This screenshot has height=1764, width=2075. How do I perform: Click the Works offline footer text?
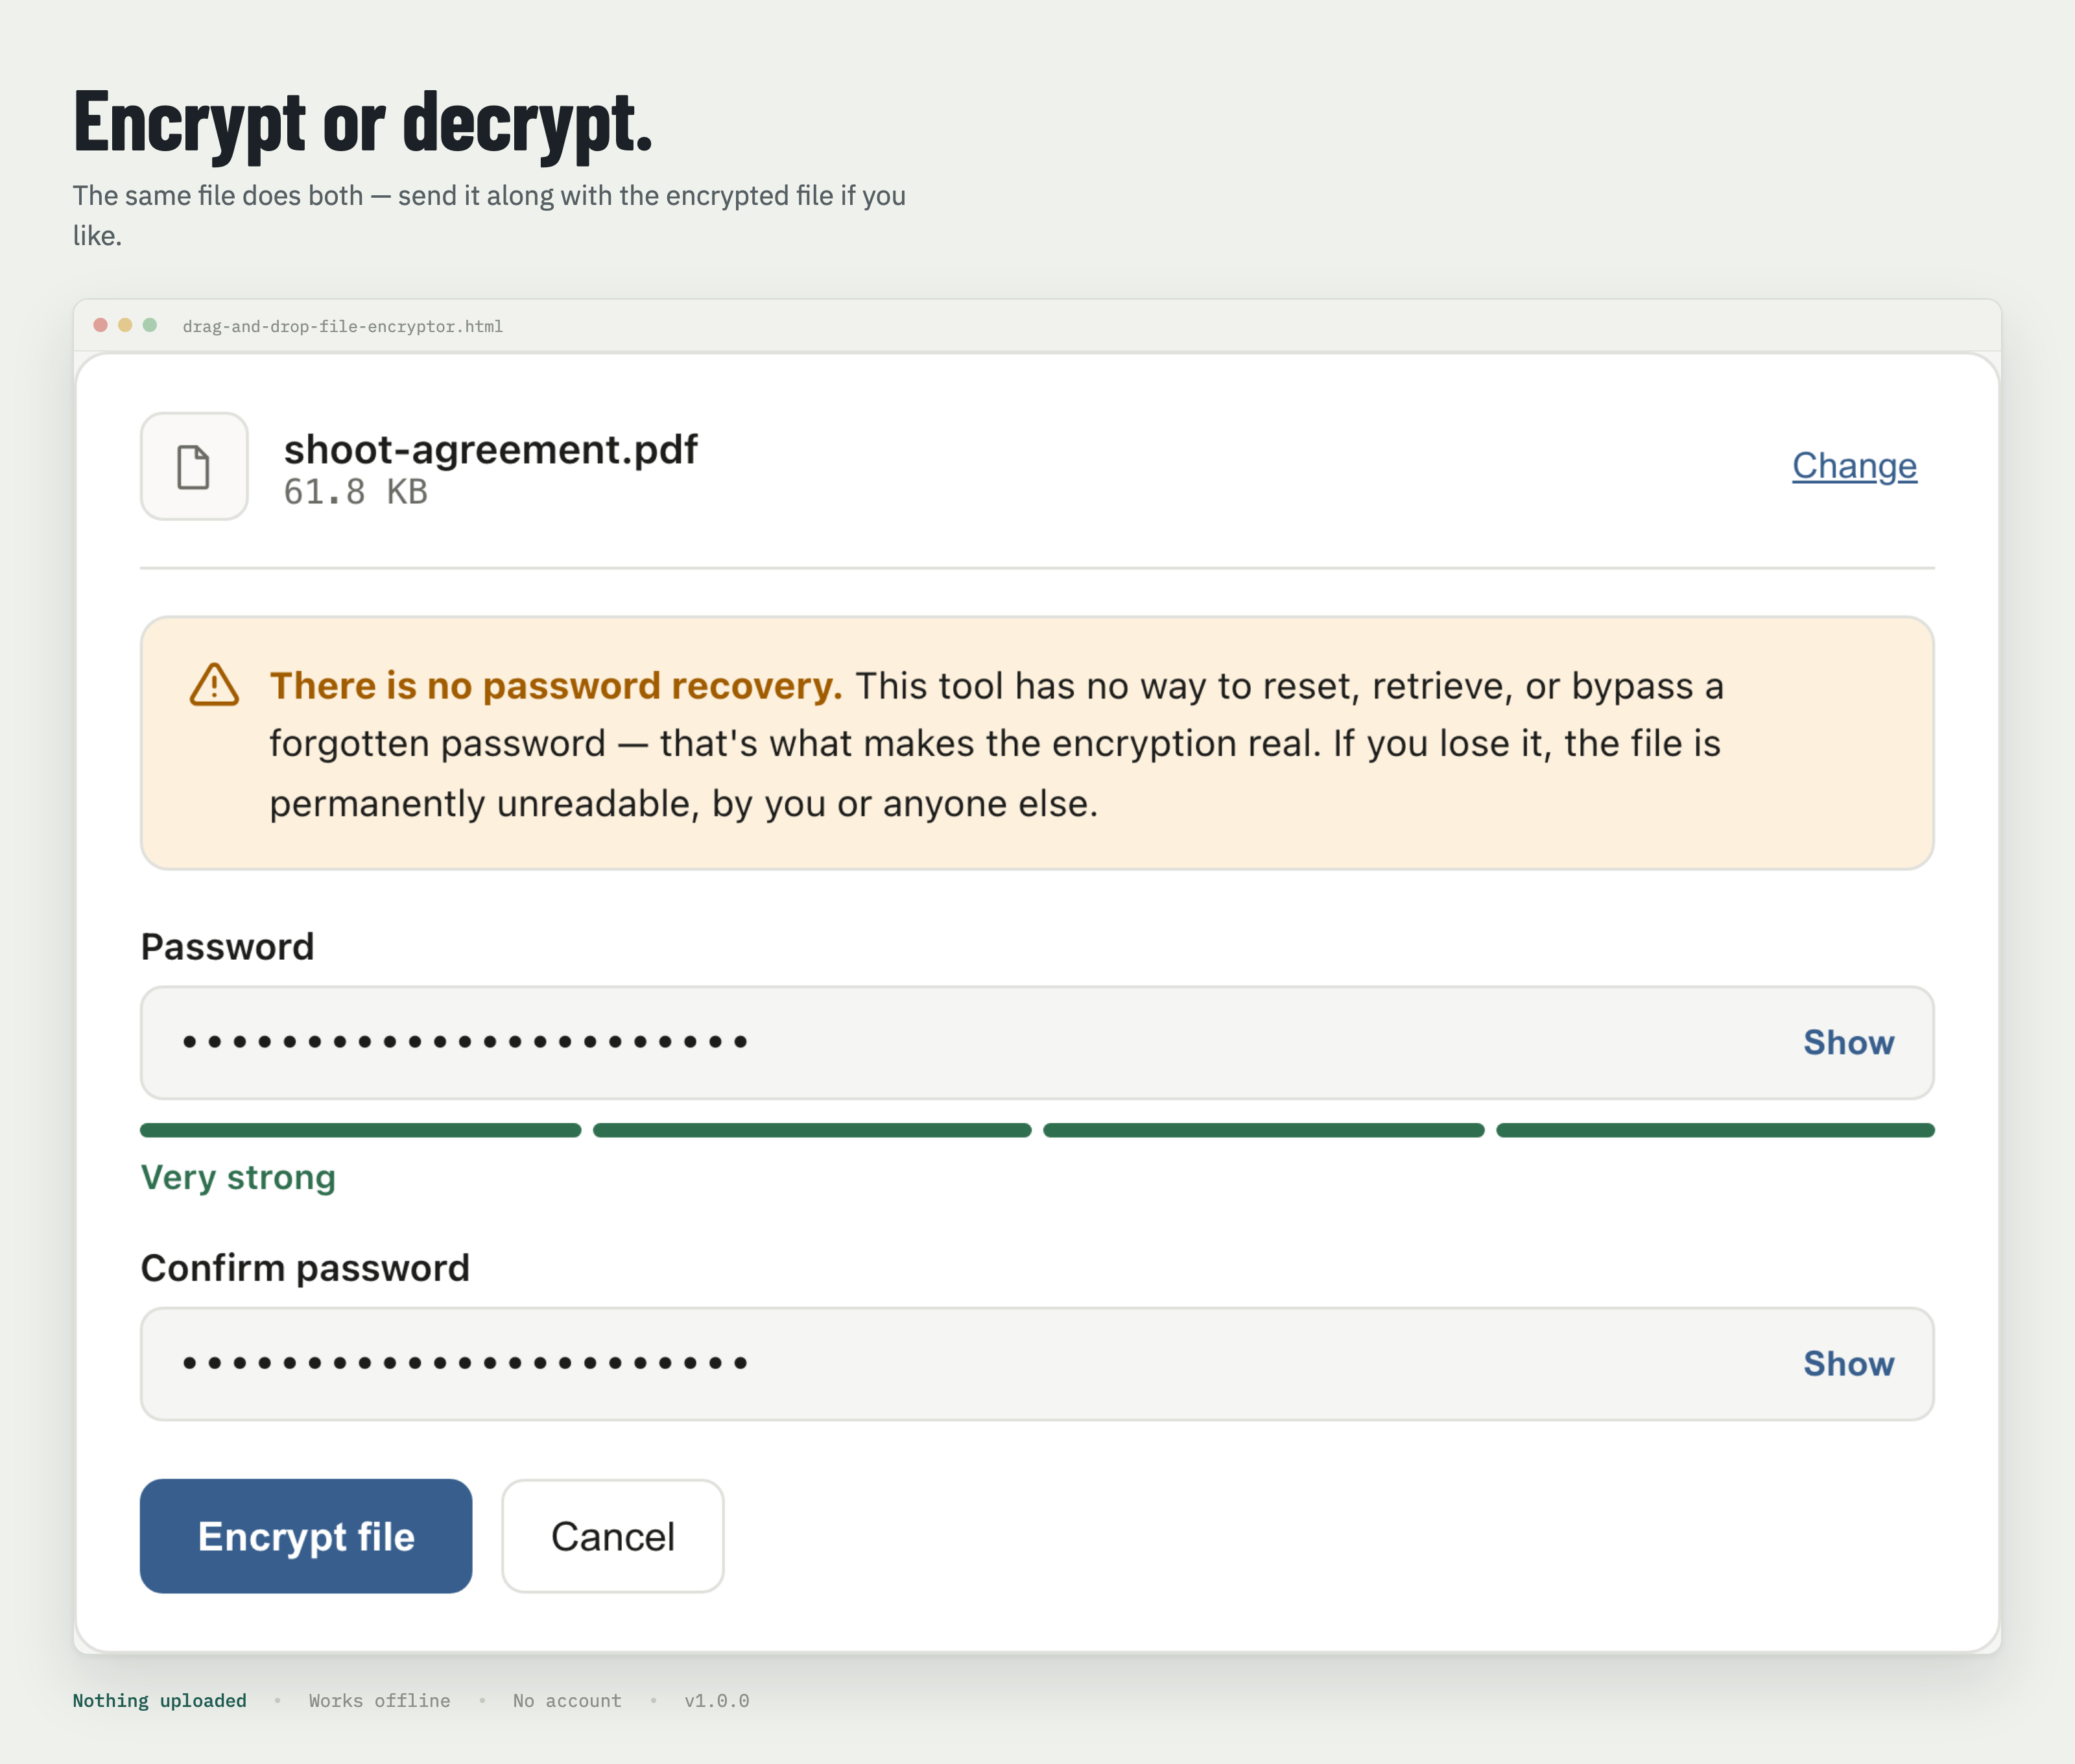[x=379, y=1700]
